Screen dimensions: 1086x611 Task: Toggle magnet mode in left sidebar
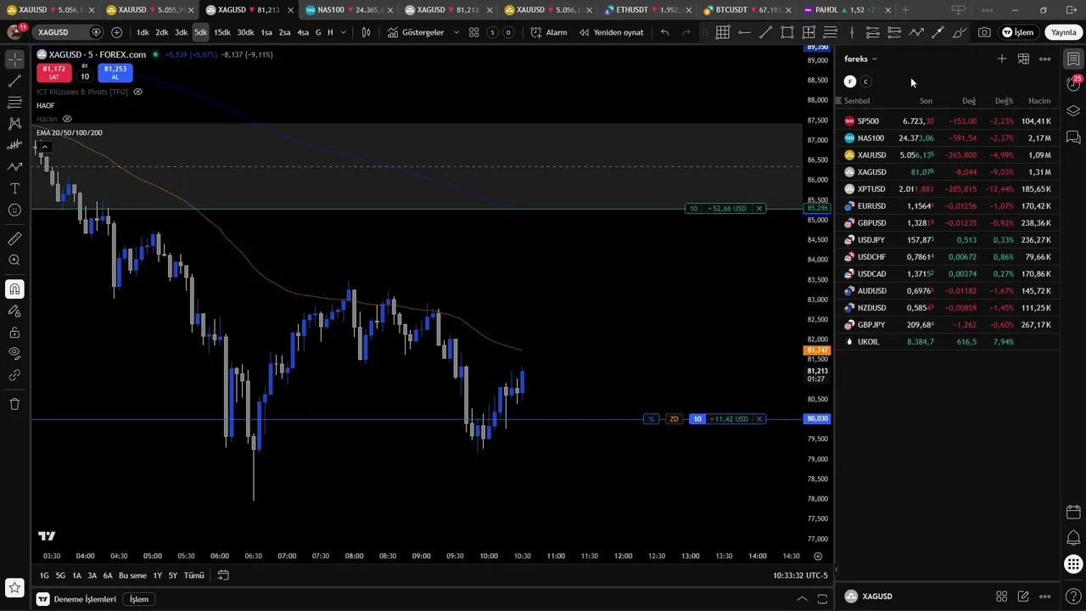pos(14,289)
